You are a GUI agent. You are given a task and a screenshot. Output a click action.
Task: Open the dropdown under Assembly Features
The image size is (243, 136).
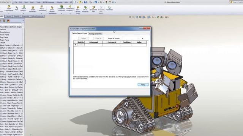coord(62,14)
